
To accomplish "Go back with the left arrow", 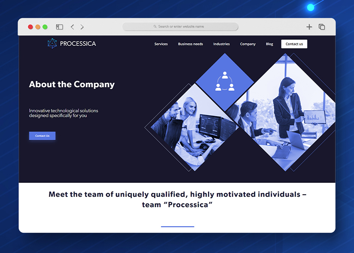I will point(72,27).
